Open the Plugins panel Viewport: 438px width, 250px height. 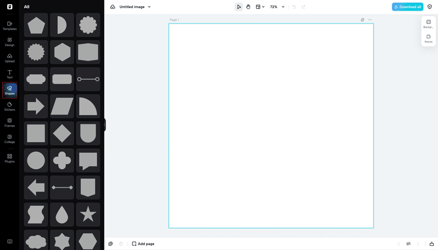[10, 158]
